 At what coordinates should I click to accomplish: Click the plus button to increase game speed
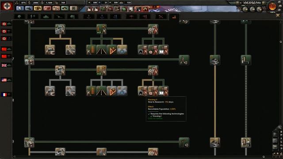click(x=264, y=3)
